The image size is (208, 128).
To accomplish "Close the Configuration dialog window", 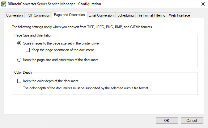I will [203, 4].
